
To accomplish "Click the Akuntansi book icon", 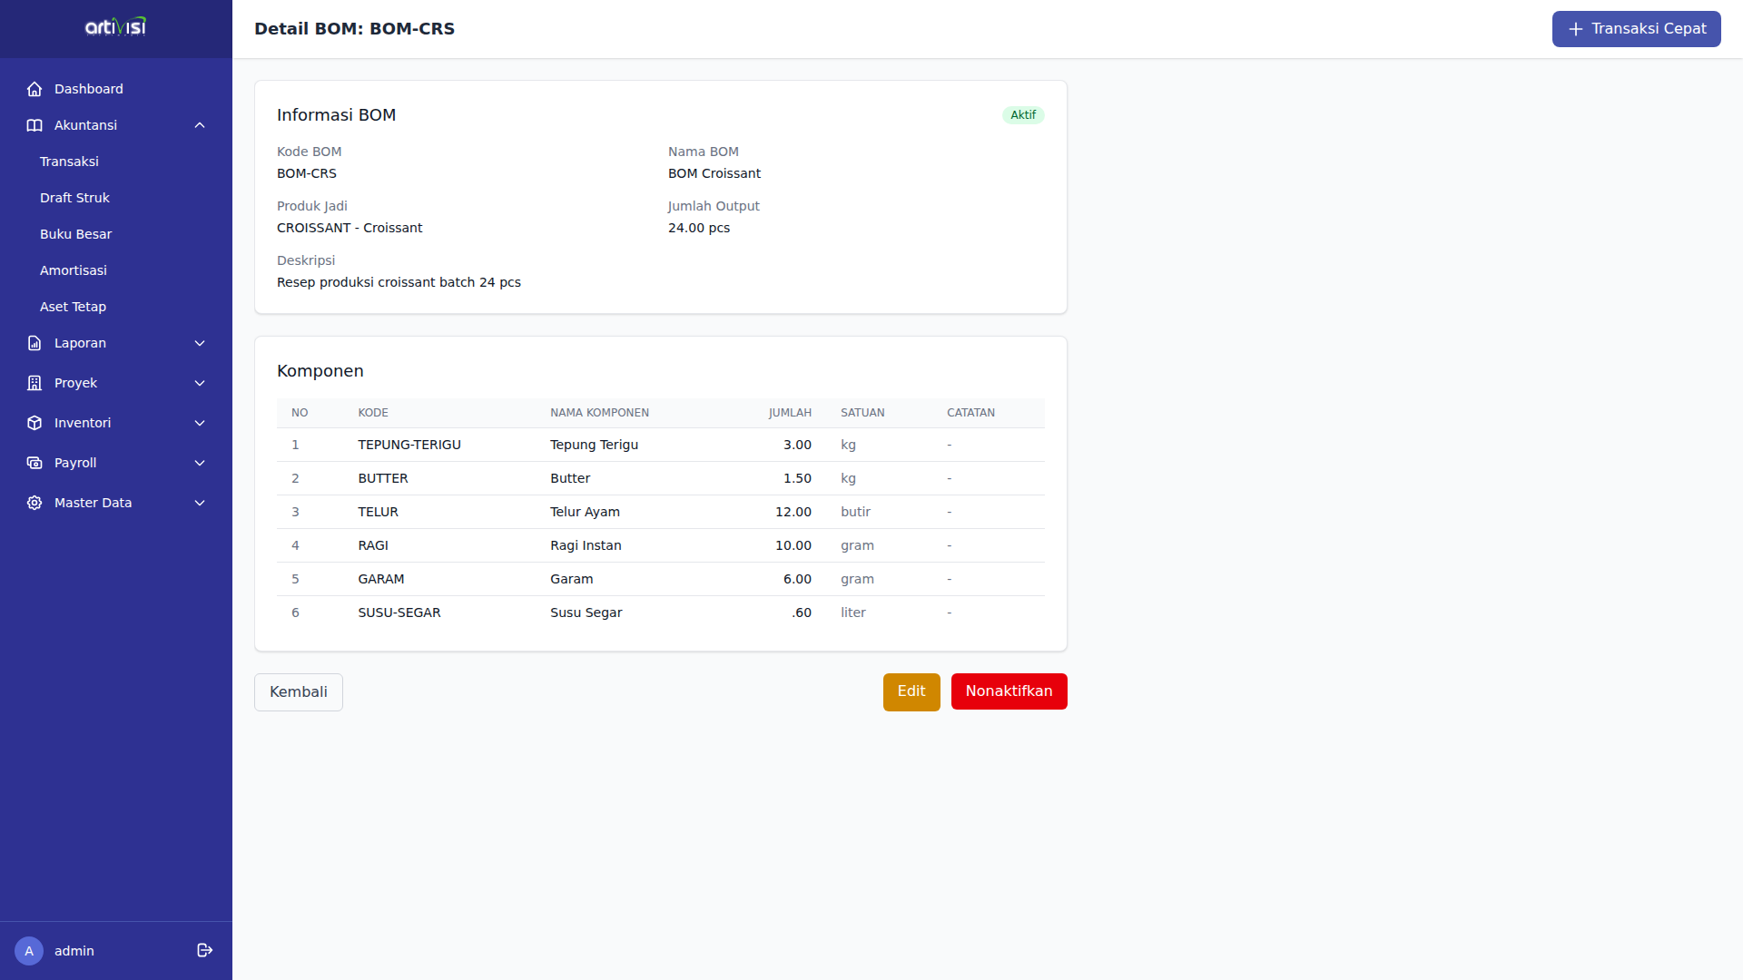I will (x=34, y=125).
